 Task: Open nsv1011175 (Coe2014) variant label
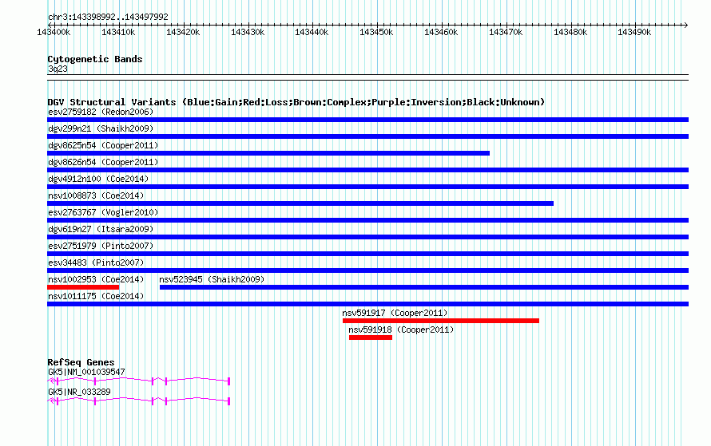[96, 296]
